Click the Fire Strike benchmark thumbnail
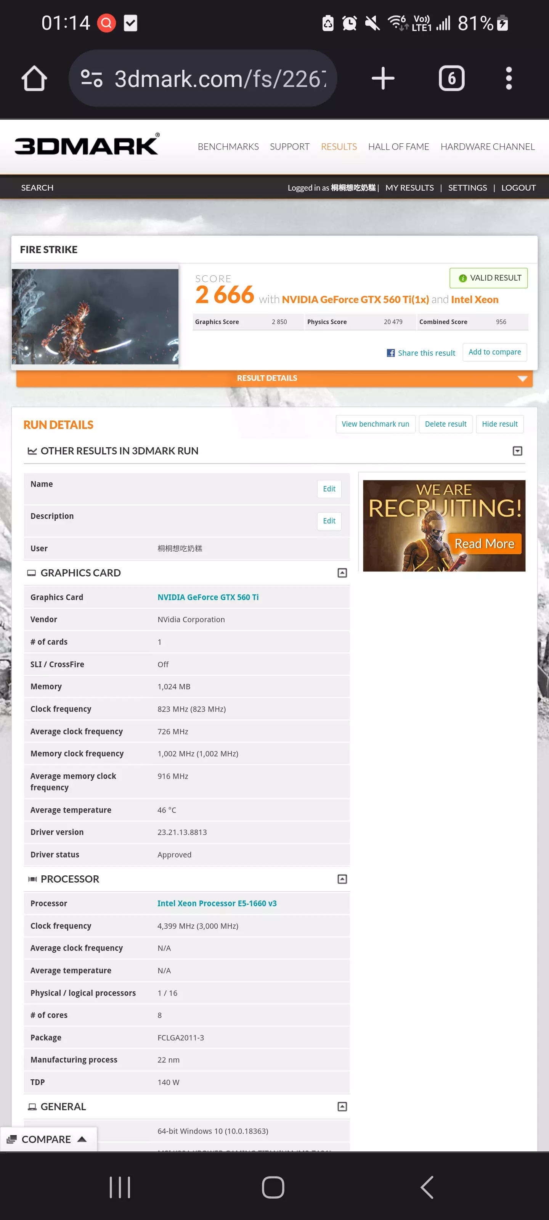Image resolution: width=549 pixels, height=1220 pixels. pyautogui.click(x=95, y=316)
